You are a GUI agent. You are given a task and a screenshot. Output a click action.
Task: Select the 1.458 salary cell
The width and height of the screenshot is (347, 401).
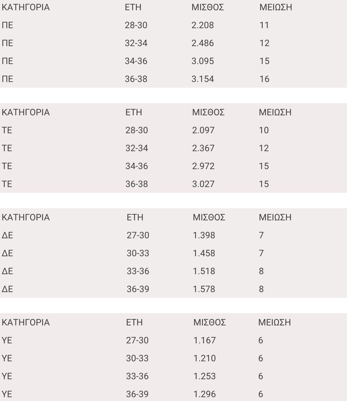[204, 253]
